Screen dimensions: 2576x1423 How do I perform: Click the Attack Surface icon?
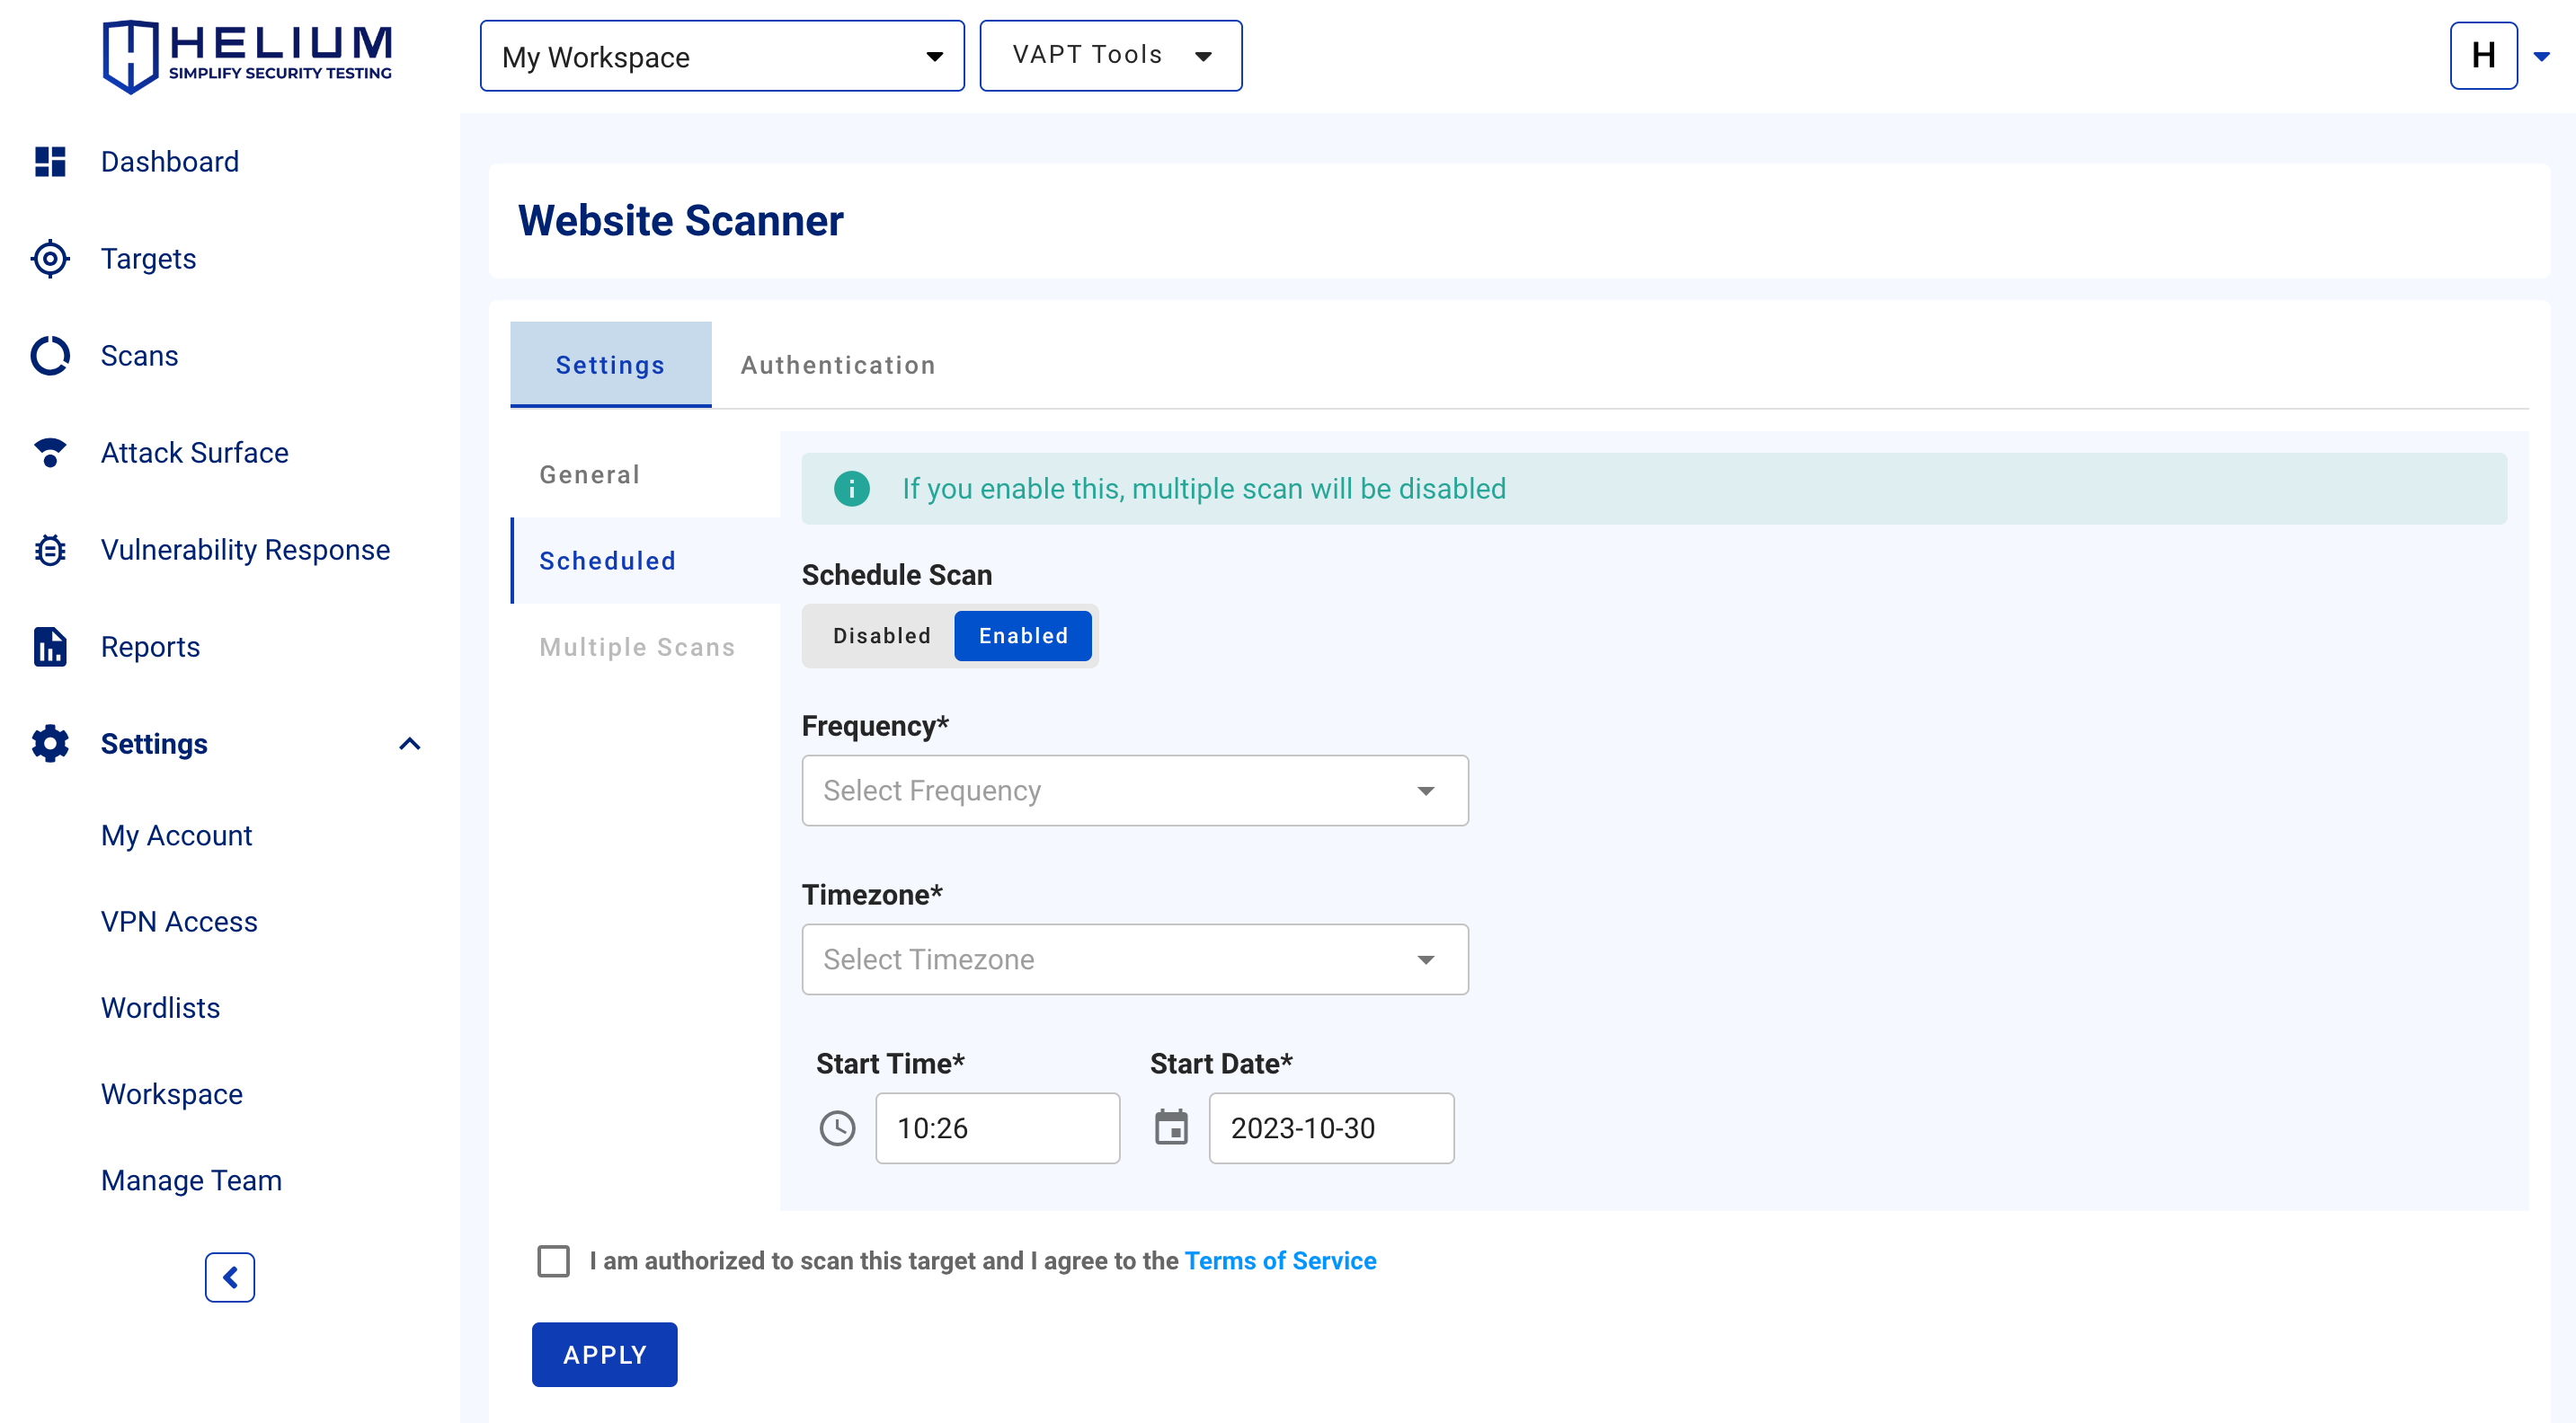click(x=50, y=453)
